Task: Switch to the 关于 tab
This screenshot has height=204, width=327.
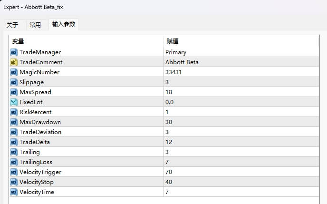Action: tap(12, 25)
